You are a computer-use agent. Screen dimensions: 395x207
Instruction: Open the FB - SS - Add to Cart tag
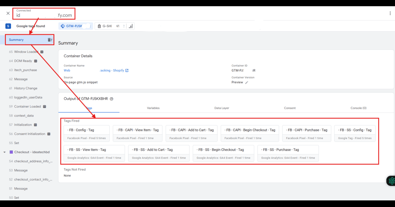click(x=159, y=153)
